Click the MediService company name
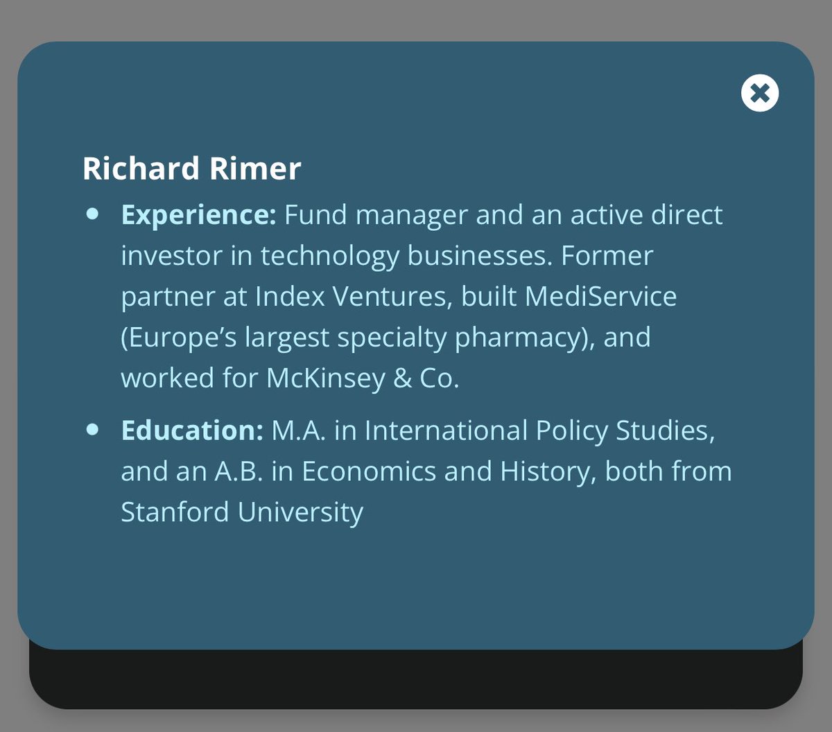This screenshot has height=732, width=832. tap(600, 297)
